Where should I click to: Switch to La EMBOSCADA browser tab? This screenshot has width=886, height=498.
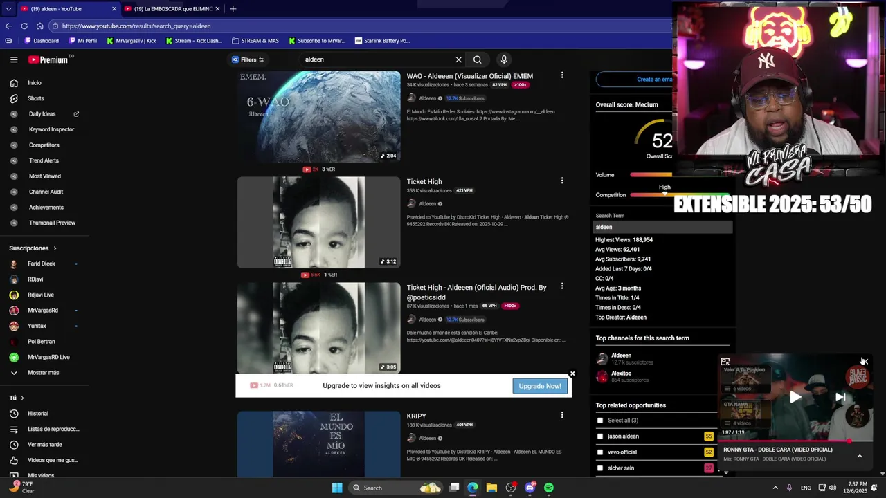173,9
